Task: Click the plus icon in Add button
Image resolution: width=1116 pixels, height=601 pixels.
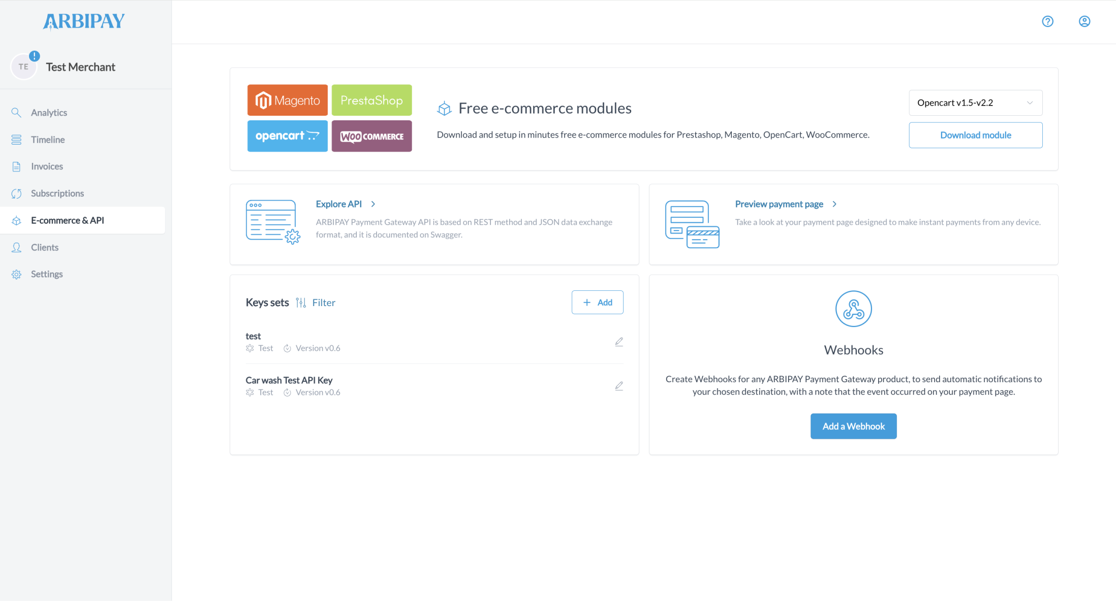Action: coord(587,302)
